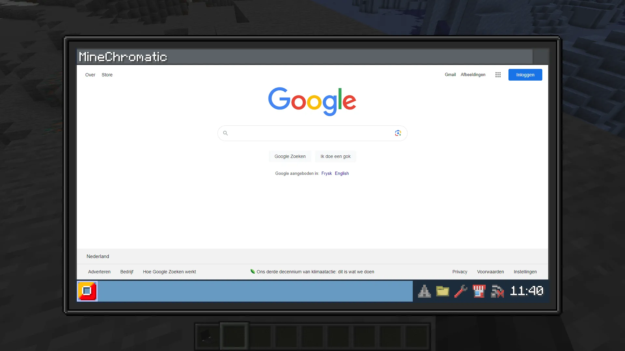Open the Over menu item
The width and height of the screenshot is (625, 351).
tap(90, 75)
